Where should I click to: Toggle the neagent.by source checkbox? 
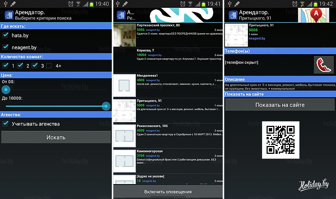pyautogui.click(x=6, y=47)
